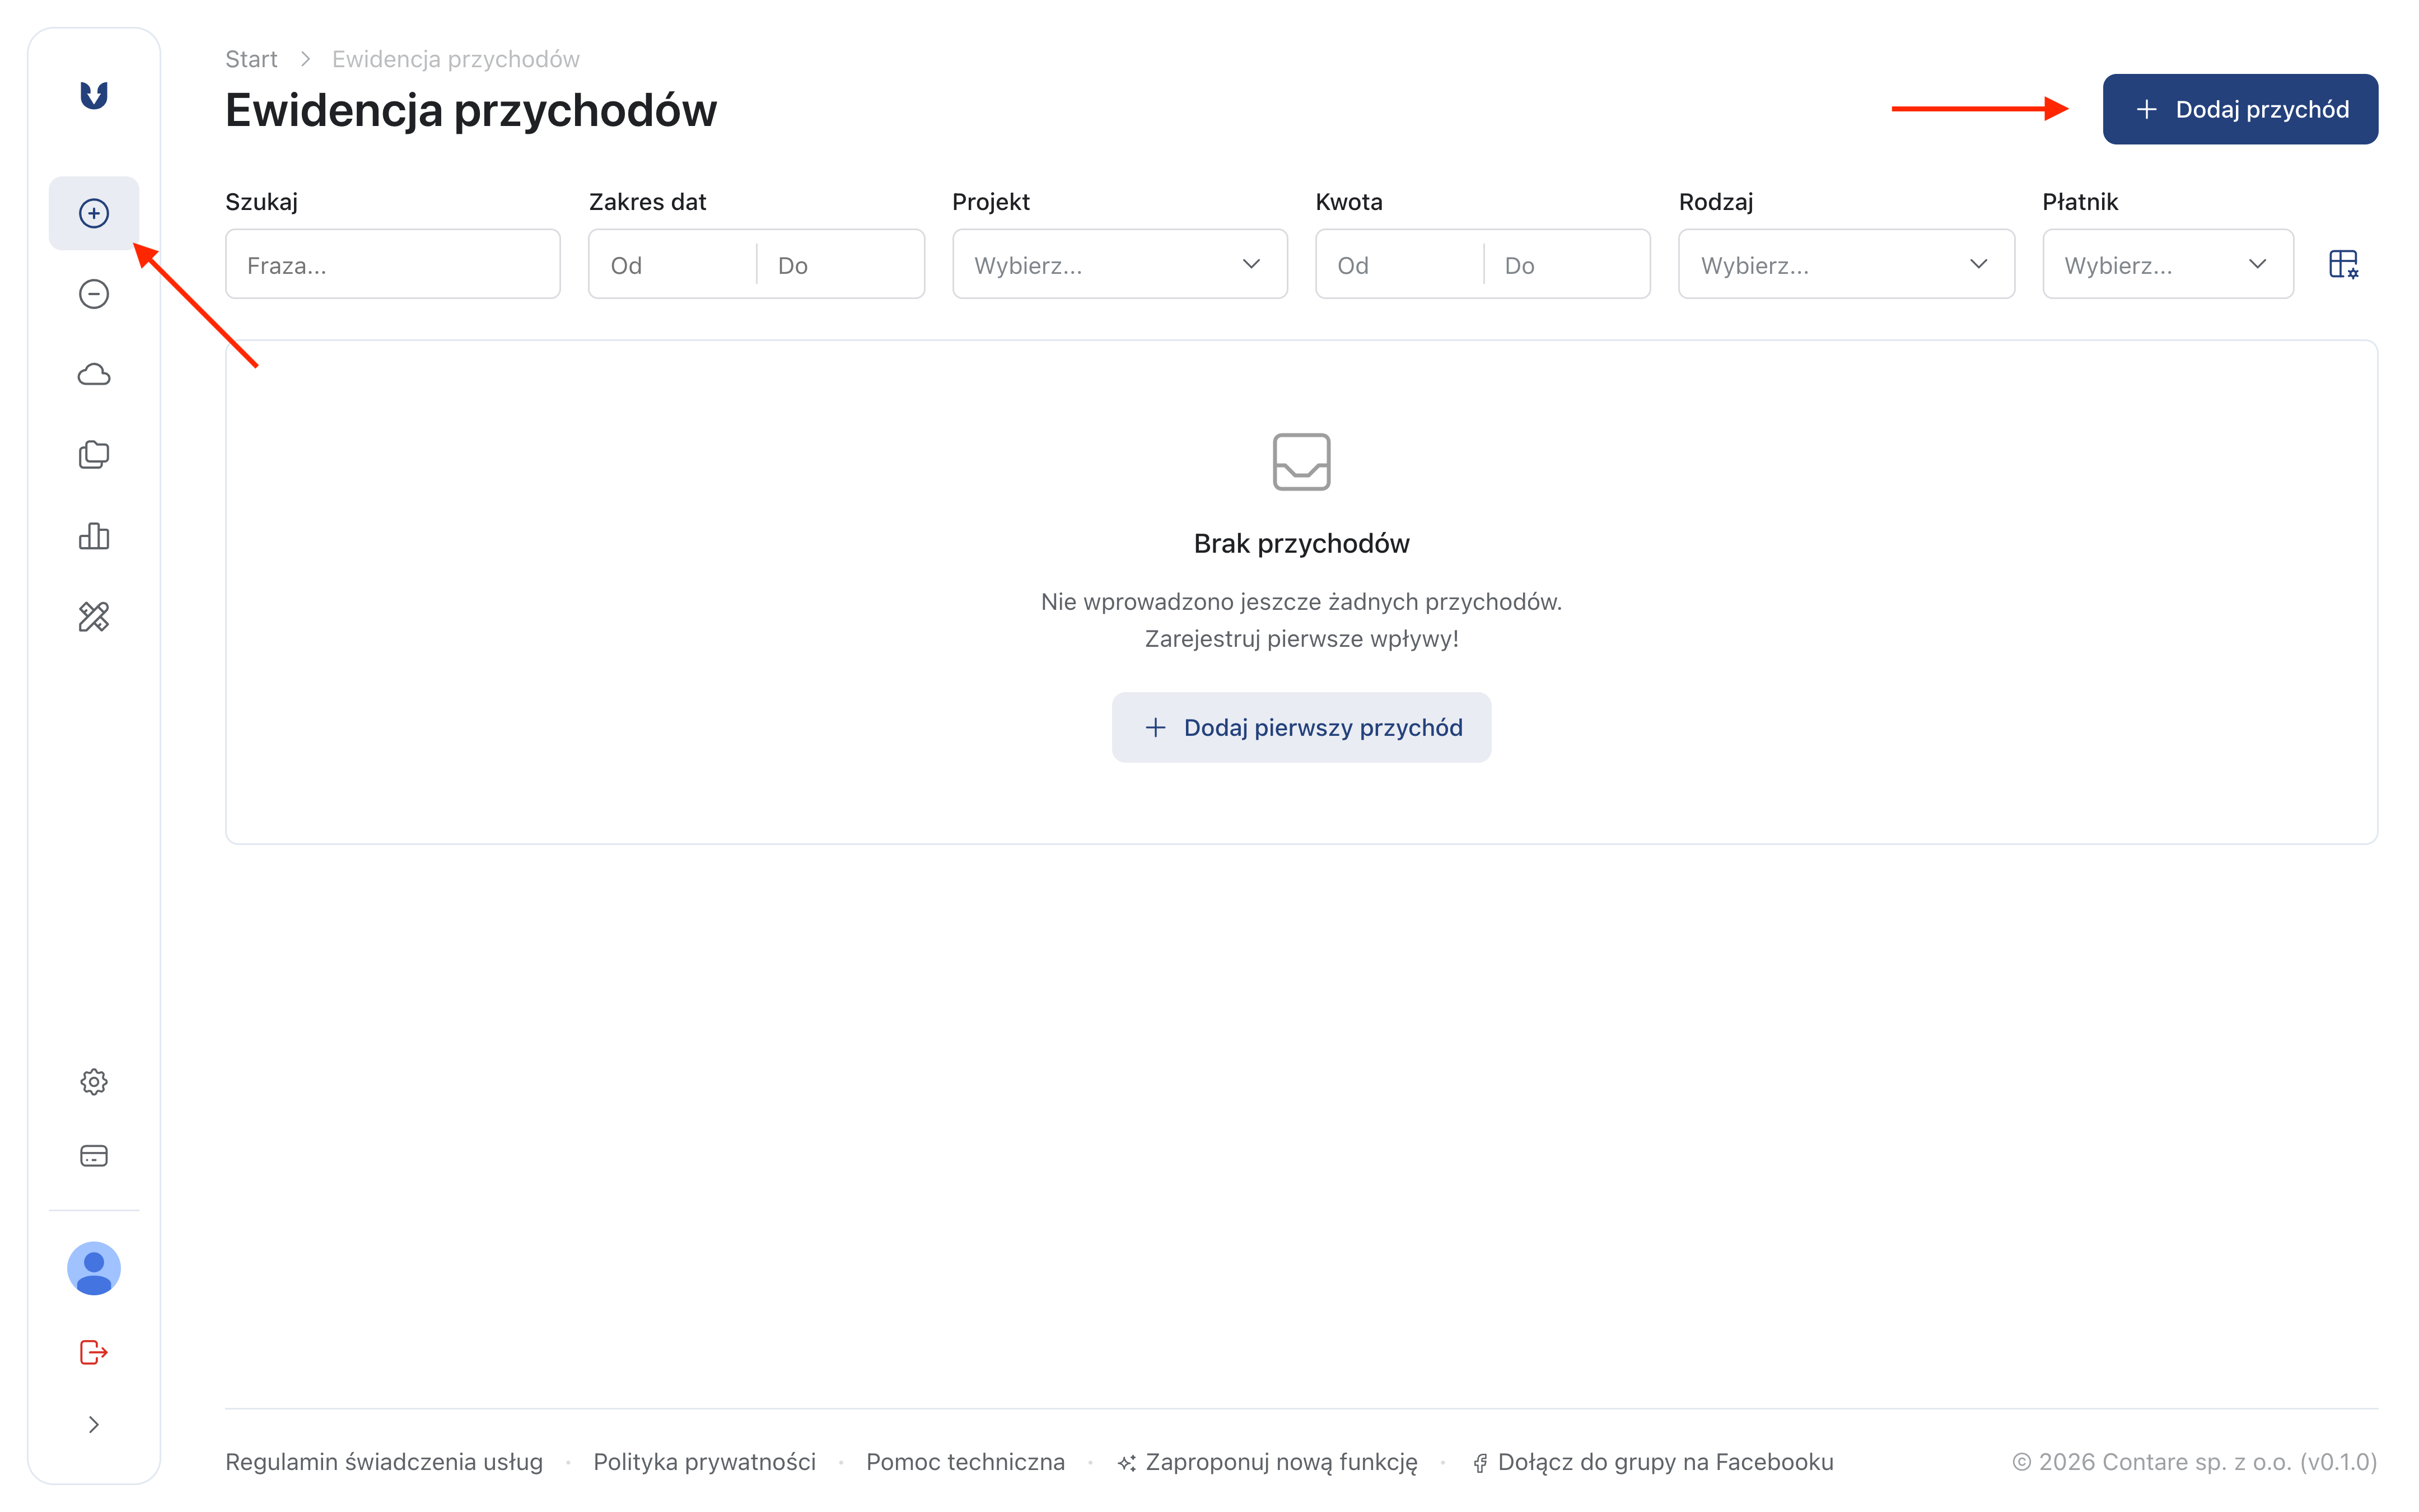Click the red logout icon

94,1353
